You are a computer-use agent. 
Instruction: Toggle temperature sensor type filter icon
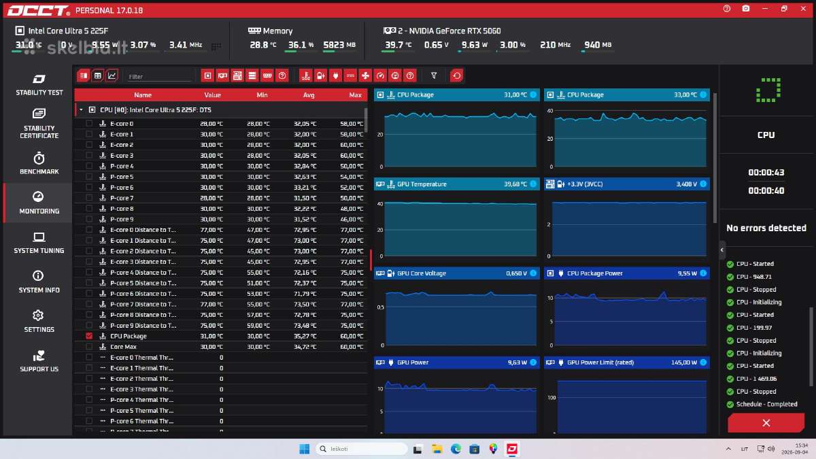306,75
